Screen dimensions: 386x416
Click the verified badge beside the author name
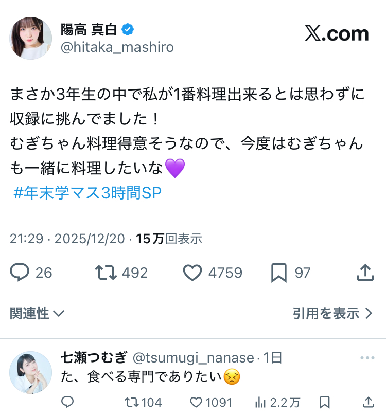click(x=128, y=30)
